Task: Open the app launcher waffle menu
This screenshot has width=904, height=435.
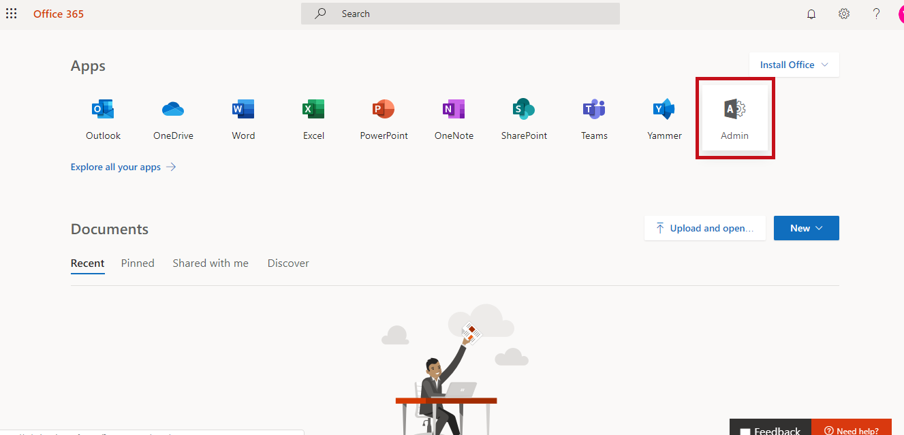Action: tap(12, 14)
